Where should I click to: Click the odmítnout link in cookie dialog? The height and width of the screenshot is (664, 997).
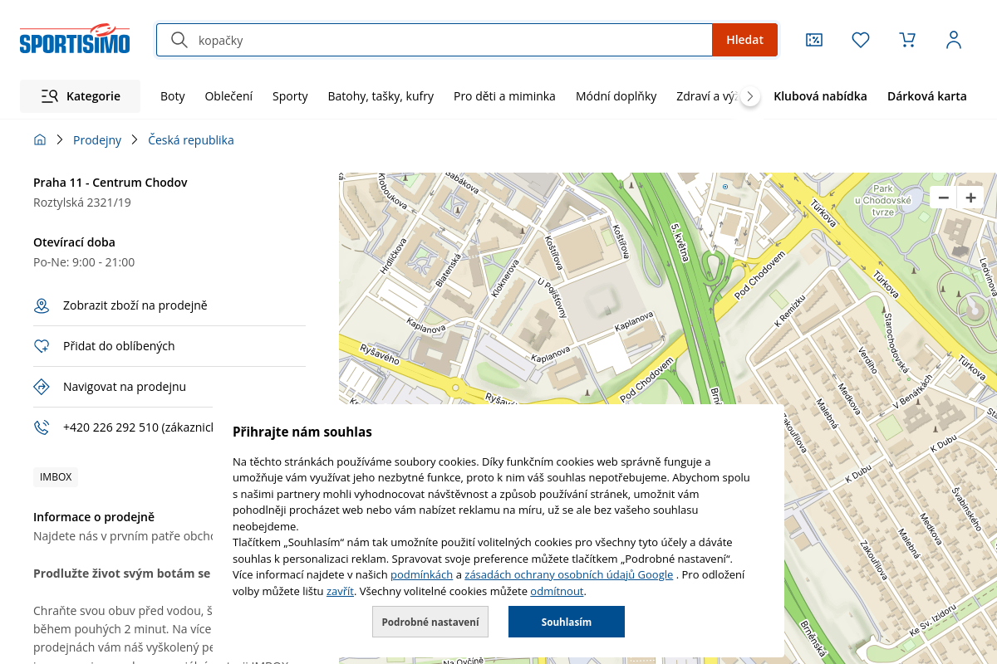[x=557, y=592]
